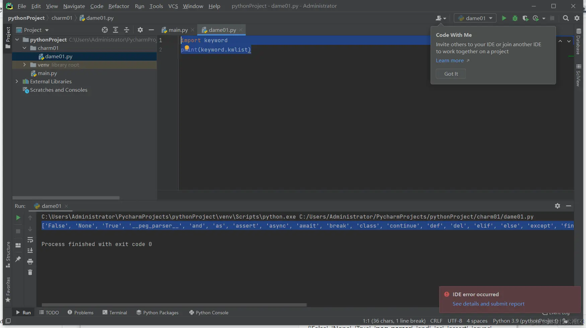Run dame01 with coverage
586x328 pixels.
coord(525,18)
